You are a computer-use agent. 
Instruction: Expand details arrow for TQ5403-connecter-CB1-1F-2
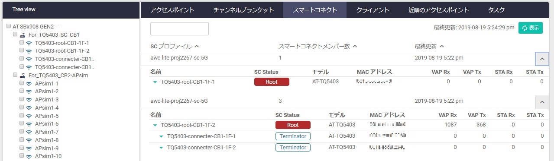tap(161, 148)
